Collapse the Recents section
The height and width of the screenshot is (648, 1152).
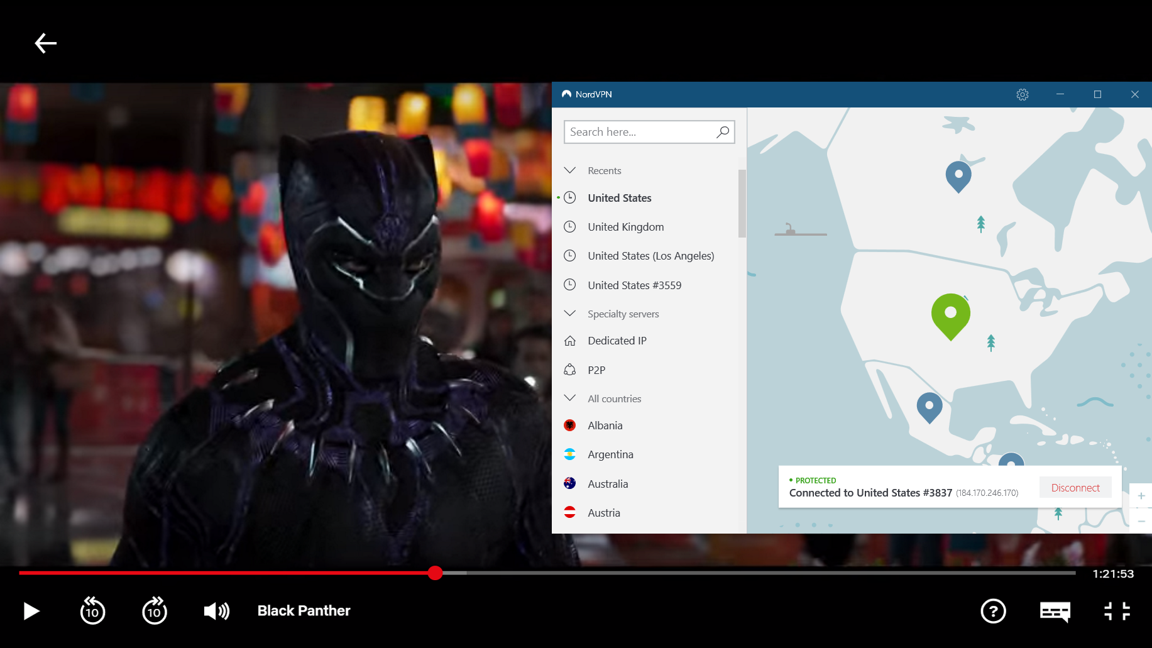tap(570, 170)
